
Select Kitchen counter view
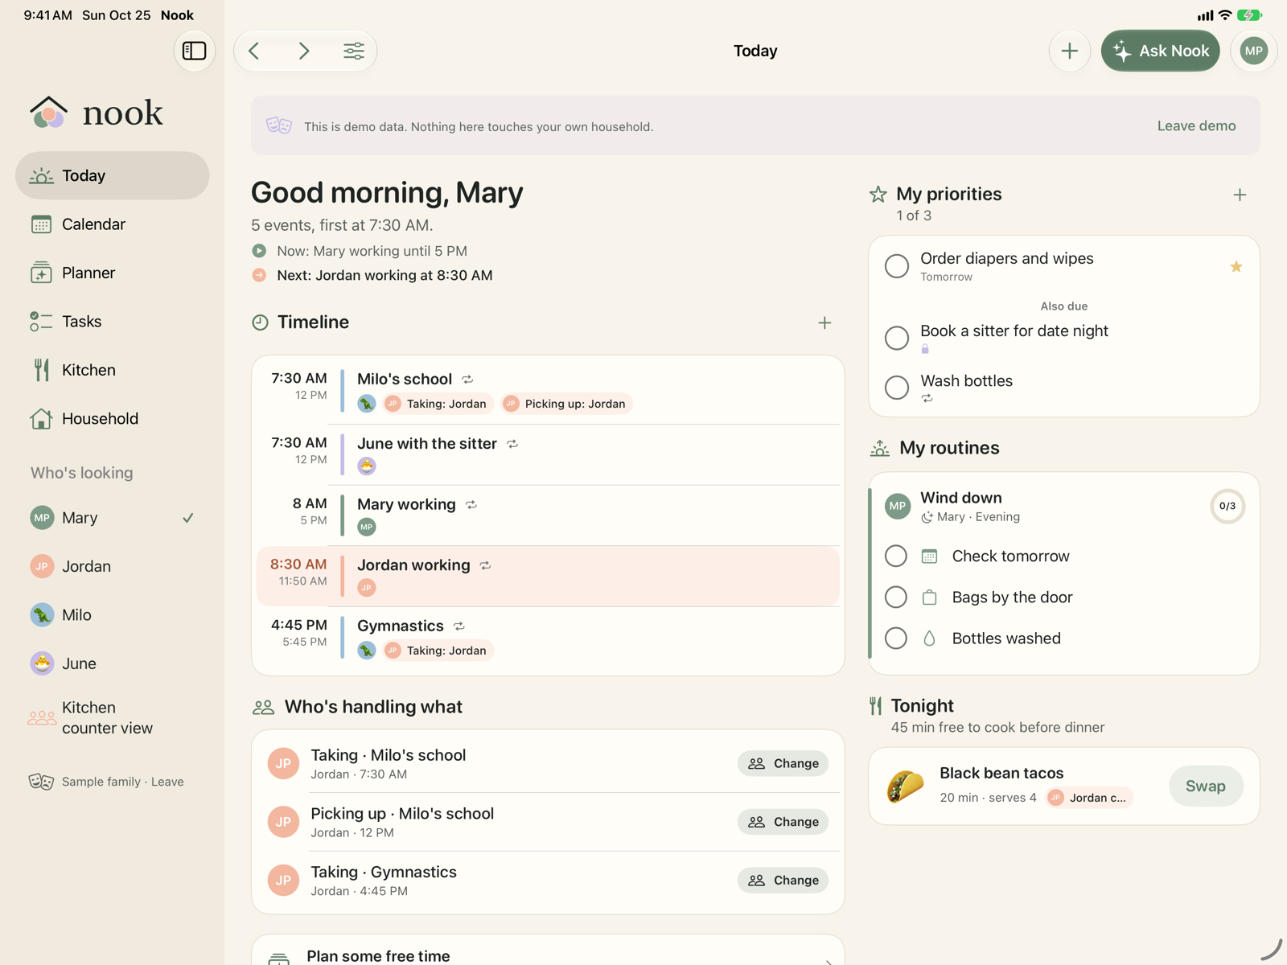tap(113, 717)
